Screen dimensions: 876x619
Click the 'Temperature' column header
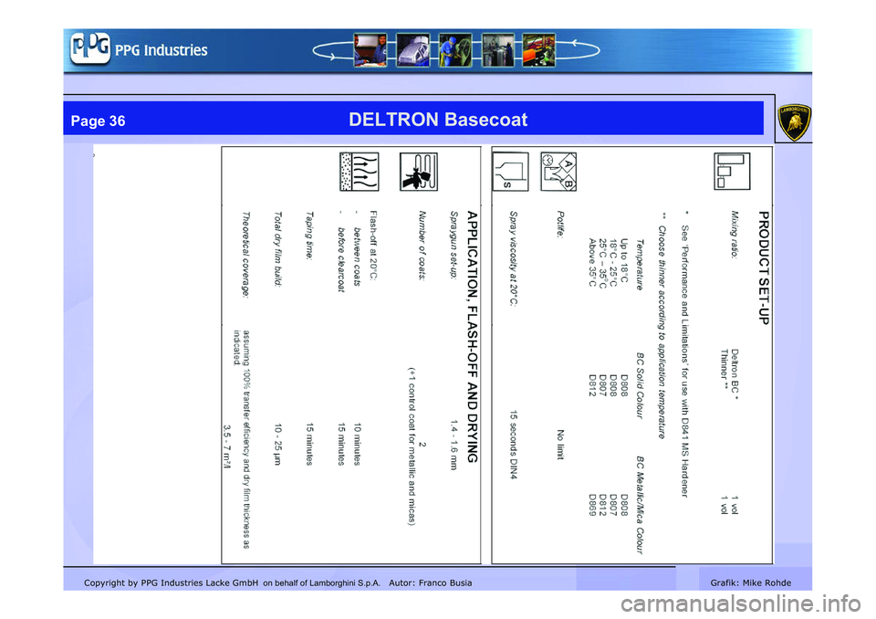(x=640, y=265)
